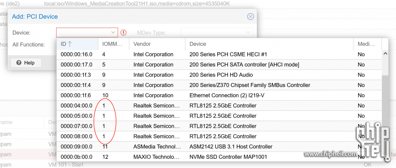Screen dimensions: 396x168
Task: Select NVMe SSD Controller MAP1001 row
Action: click(219, 157)
